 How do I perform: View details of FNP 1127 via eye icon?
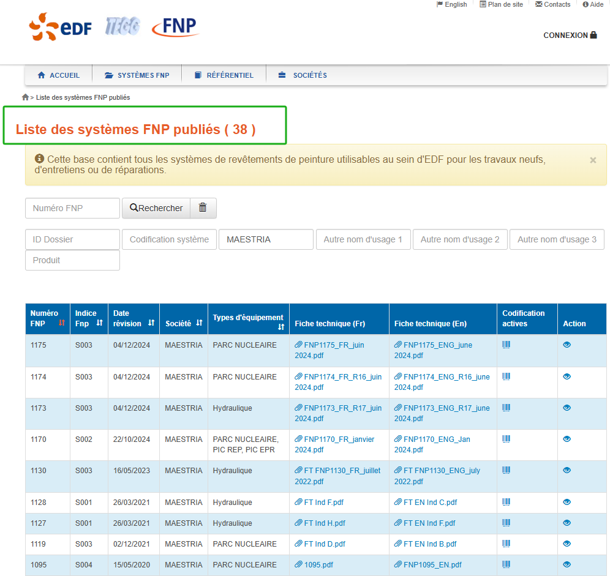[x=567, y=523]
